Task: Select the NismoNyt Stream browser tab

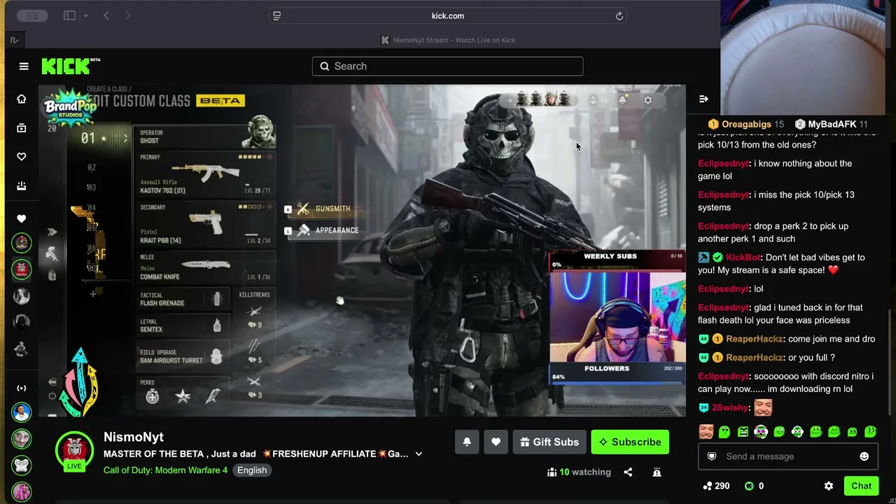Action: (448, 40)
